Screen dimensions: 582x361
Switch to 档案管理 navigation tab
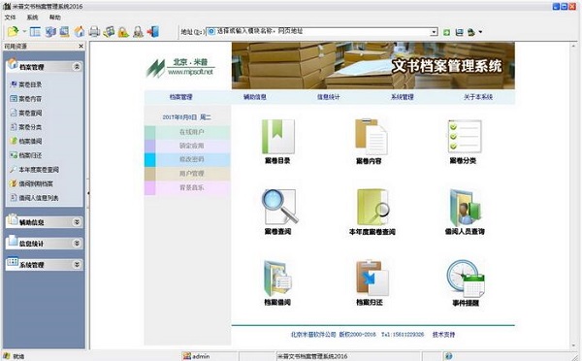pyautogui.click(x=180, y=97)
